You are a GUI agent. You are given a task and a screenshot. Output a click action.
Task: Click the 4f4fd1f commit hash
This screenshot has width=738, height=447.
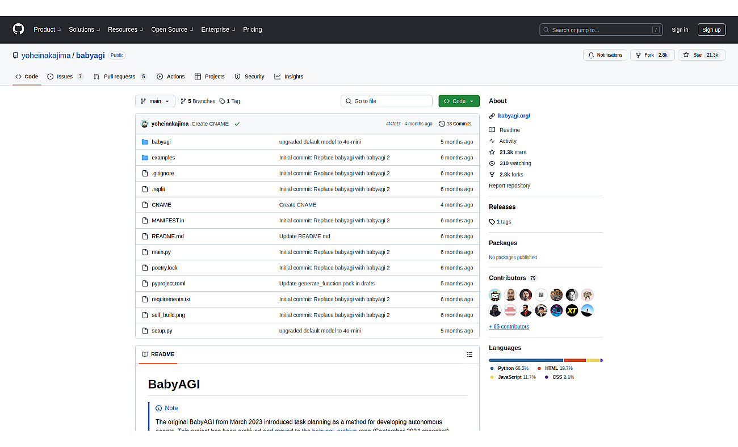[393, 124]
